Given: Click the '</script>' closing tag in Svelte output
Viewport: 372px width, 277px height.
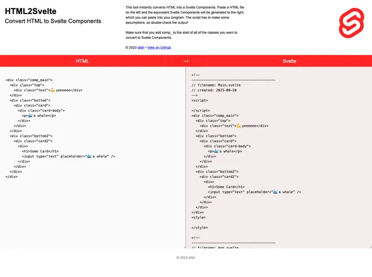Looking at the screenshot, I should click(x=201, y=110).
